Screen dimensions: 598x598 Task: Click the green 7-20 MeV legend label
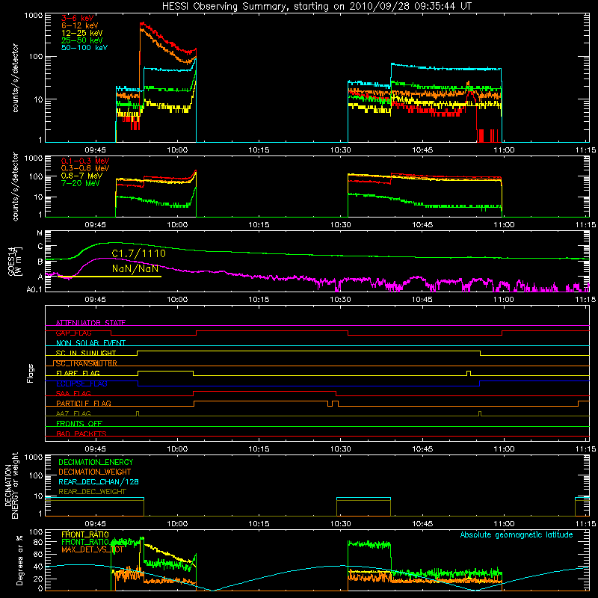point(81,183)
